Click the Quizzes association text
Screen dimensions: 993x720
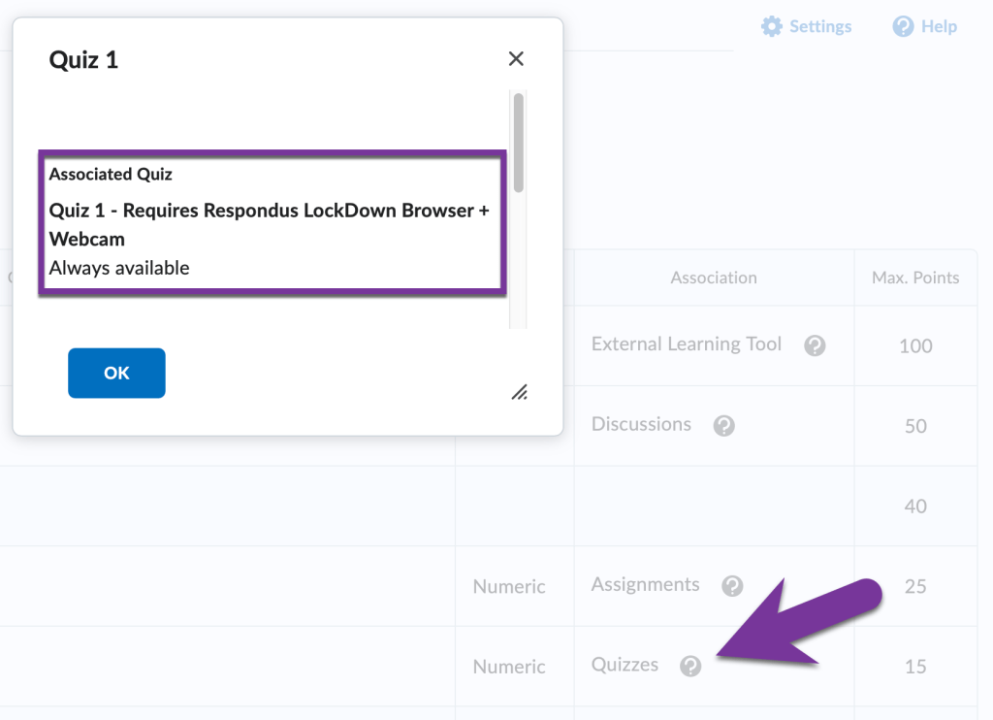coord(625,666)
